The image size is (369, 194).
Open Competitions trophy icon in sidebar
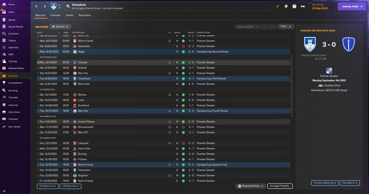point(4,83)
